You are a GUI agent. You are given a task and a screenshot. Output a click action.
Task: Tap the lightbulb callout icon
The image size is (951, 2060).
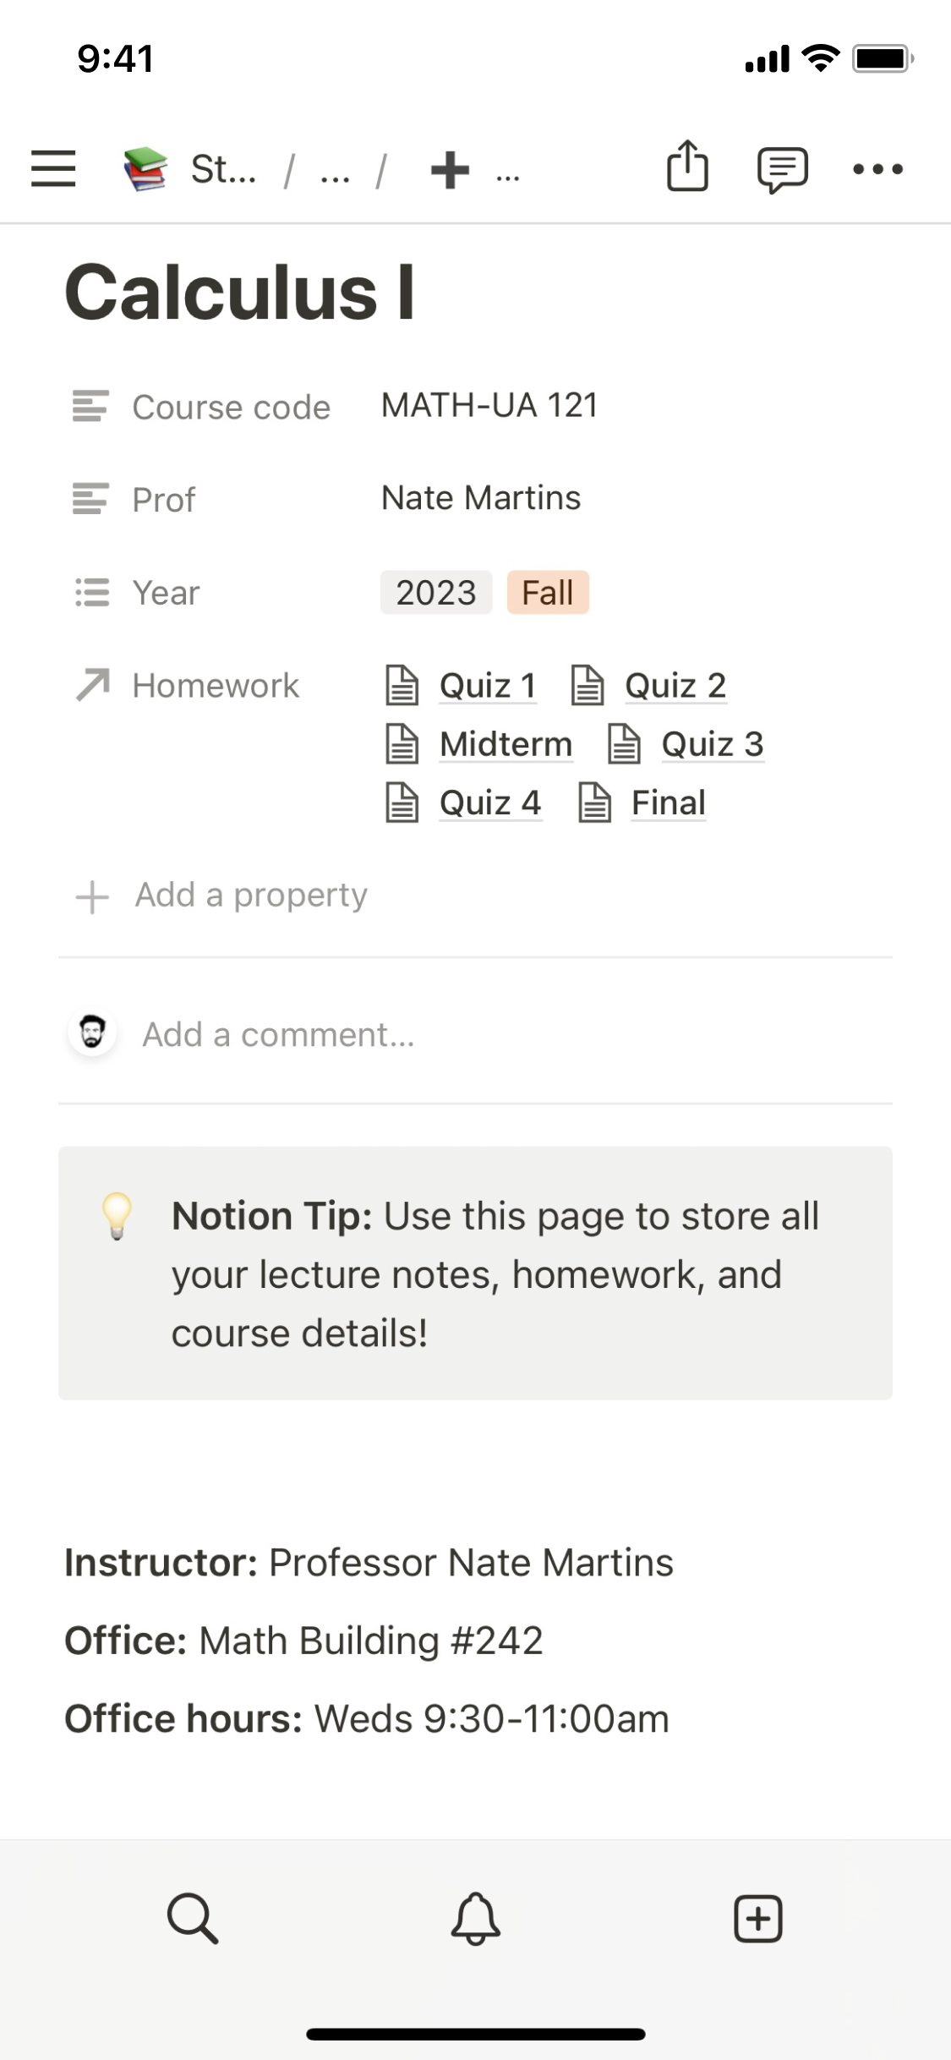point(117,1215)
